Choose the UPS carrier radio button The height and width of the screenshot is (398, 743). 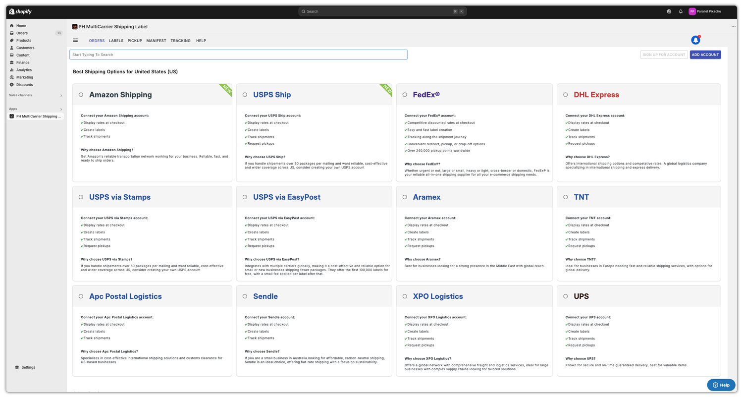click(x=566, y=296)
